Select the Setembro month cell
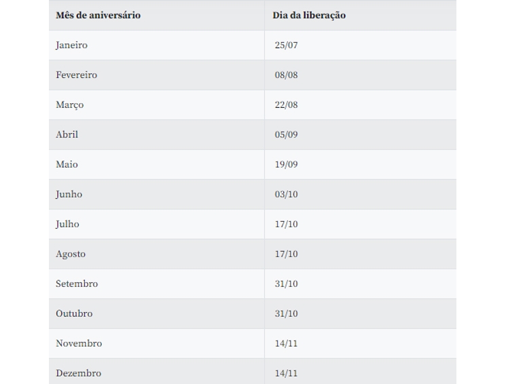 [77, 284]
